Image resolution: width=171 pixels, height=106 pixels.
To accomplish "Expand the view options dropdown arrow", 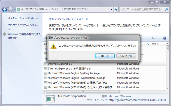I will (158, 38).
